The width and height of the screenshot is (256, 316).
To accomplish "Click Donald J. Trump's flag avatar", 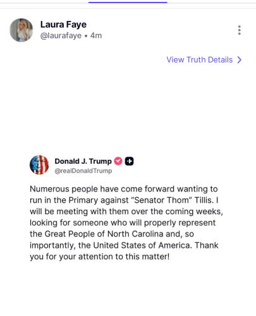I will (39, 165).
